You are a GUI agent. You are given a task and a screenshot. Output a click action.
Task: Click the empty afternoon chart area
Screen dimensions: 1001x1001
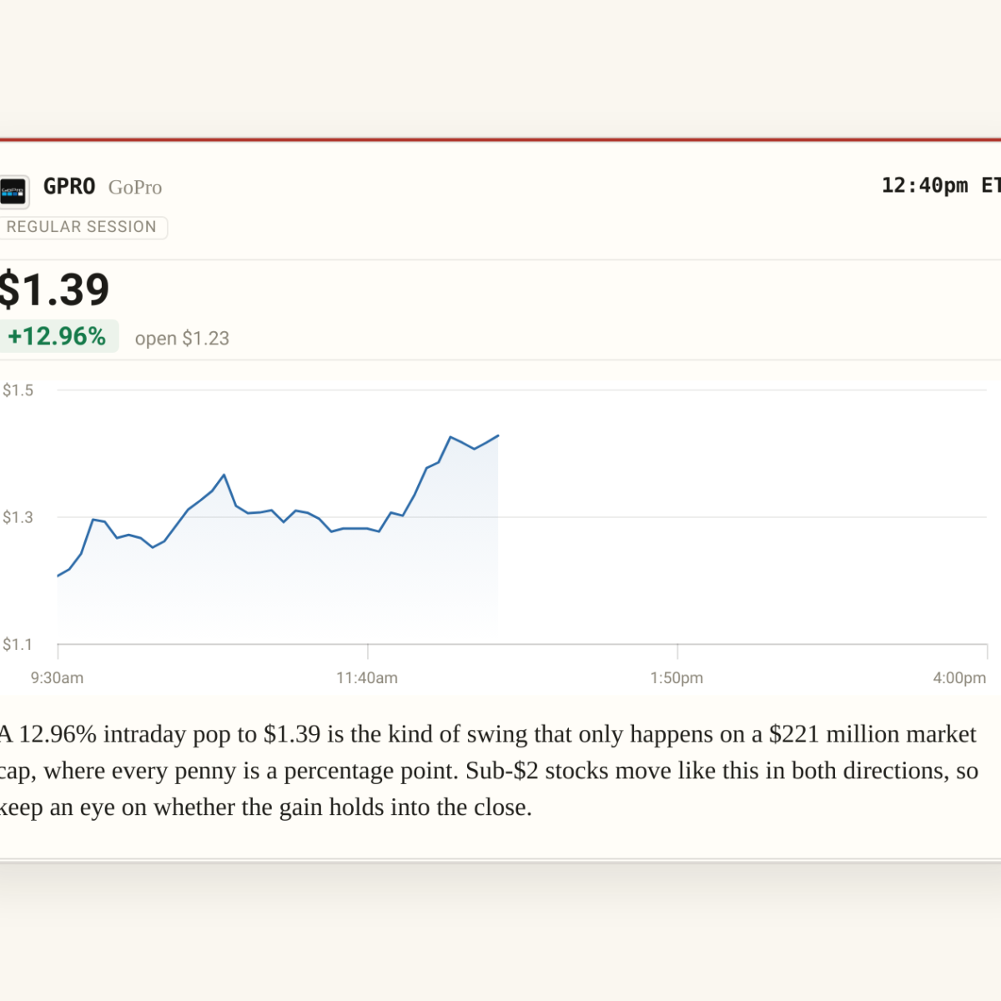pos(742,517)
